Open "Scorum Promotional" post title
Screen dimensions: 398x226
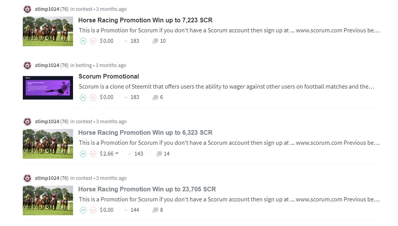109,76
